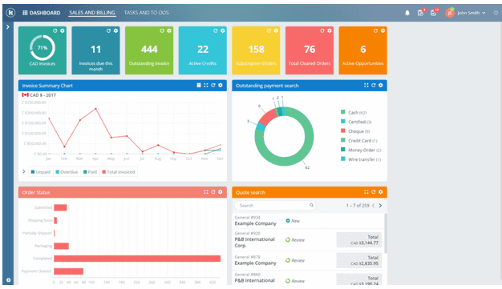Image resolution: width=502 pixels, height=289 pixels.
Task: Open Order Status settings gear
Action: click(x=221, y=192)
